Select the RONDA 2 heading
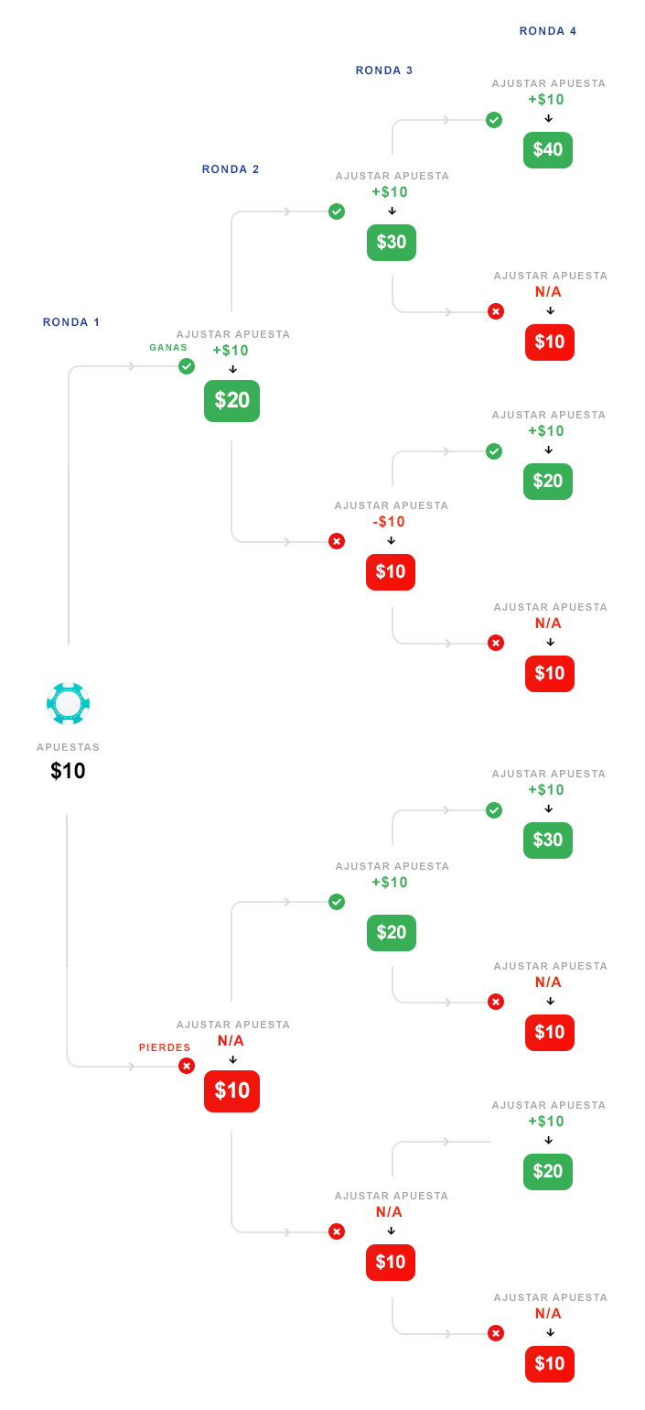 (231, 169)
